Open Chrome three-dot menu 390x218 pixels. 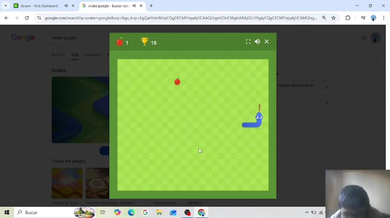coord(384,18)
